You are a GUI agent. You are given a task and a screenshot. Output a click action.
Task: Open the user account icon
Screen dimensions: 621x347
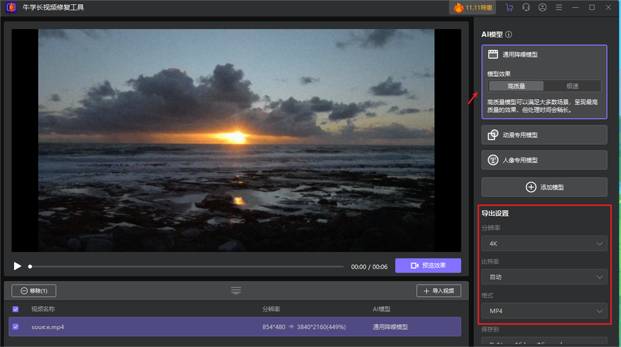tap(543, 7)
